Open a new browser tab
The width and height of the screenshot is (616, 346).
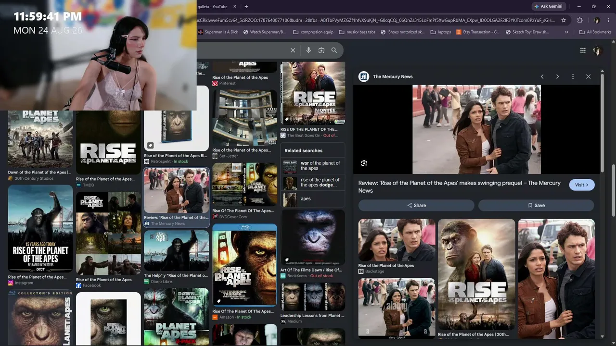point(246,7)
